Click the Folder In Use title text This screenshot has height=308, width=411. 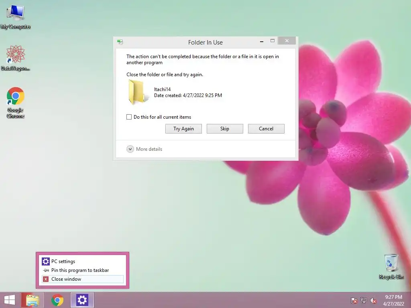205,43
